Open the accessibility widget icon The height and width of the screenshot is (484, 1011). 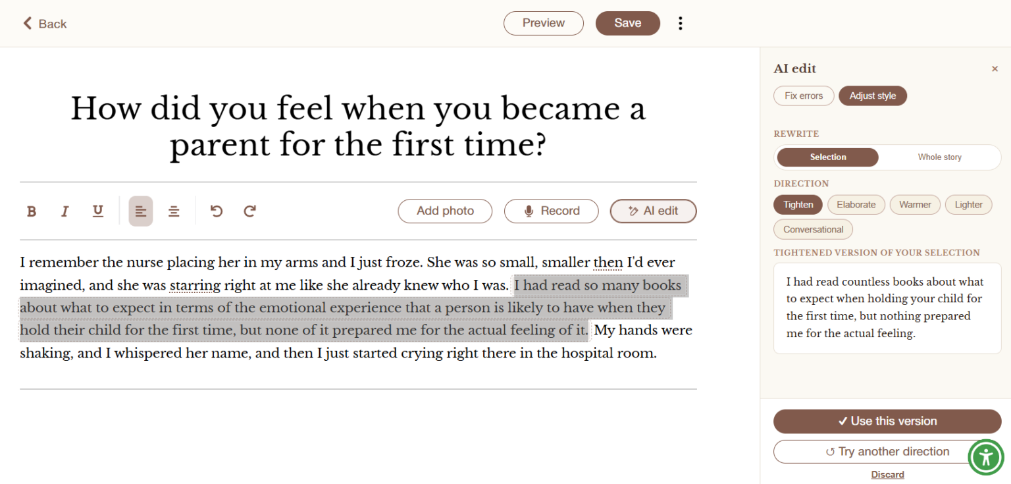(x=985, y=456)
